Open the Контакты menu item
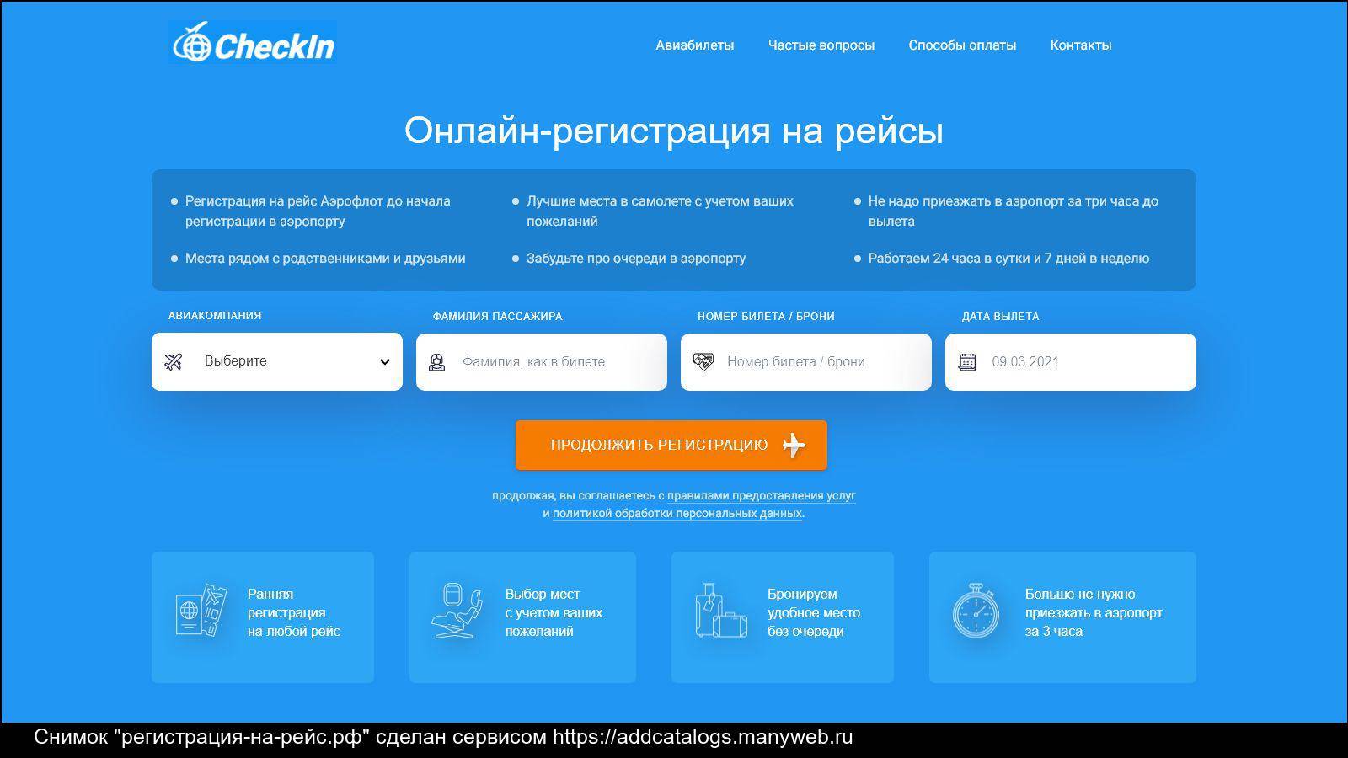Screen dimensions: 1348x758 tap(1081, 45)
